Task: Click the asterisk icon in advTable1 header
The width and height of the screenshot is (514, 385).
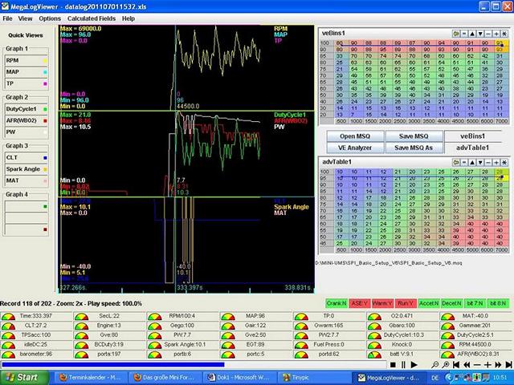Action: [x=504, y=162]
